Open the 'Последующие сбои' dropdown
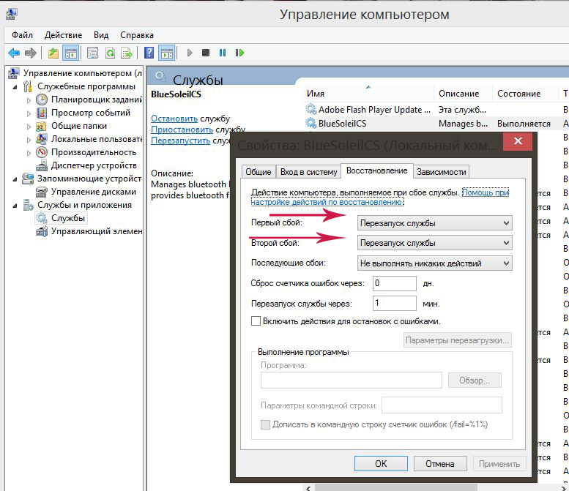Screen dimensions: 569x491 point(434,263)
